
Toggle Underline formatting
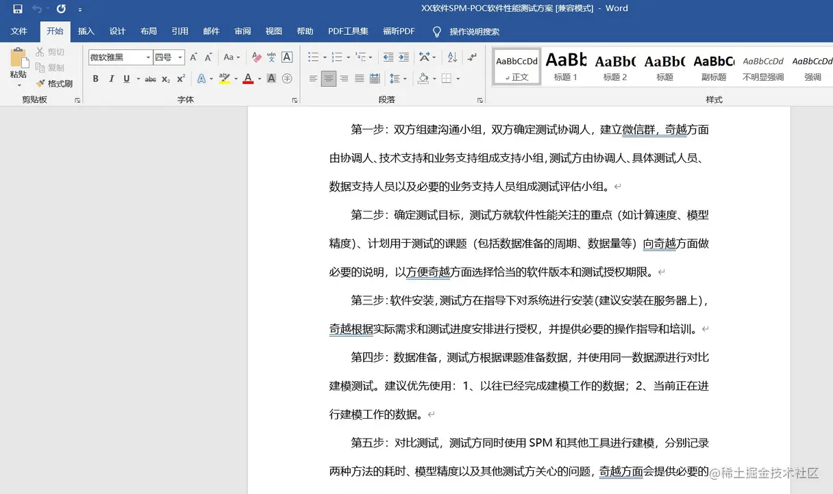click(x=127, y=79)
